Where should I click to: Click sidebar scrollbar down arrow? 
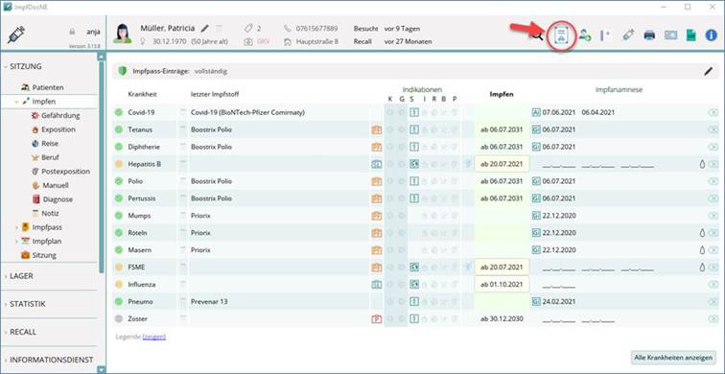click(102, 370)
